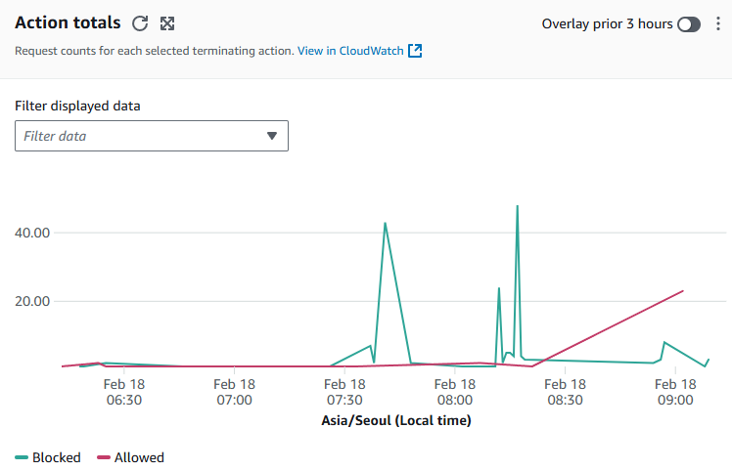Click the red Allowed color swatch
This screenshot has height=471, width=732.
point(104,457)
